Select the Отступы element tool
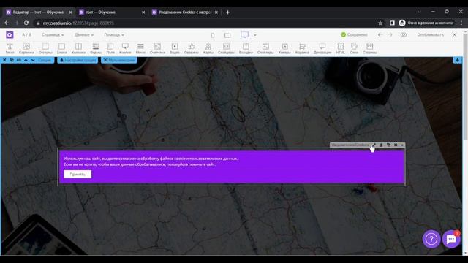 coord(45,48)
